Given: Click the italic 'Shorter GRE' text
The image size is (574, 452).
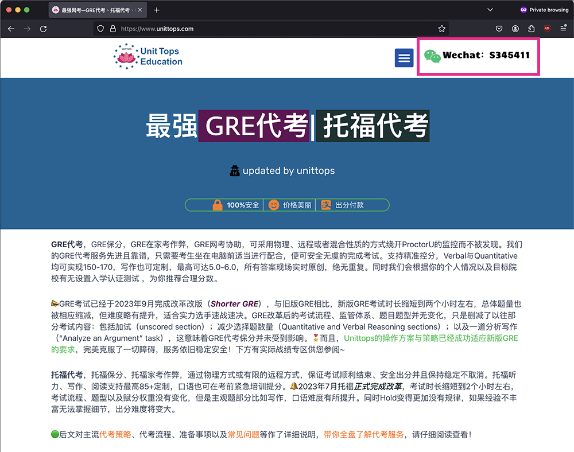Looking at the screenshot, I should 235,304.
